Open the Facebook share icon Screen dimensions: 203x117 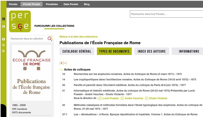pyautogui.click(x=4, y=39)
